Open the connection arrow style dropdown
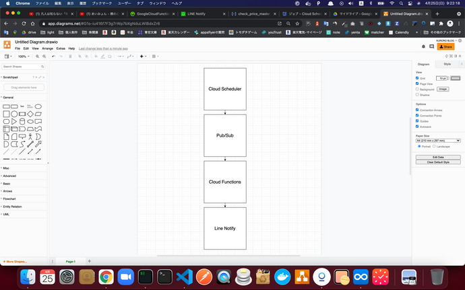 pos(120,57)
